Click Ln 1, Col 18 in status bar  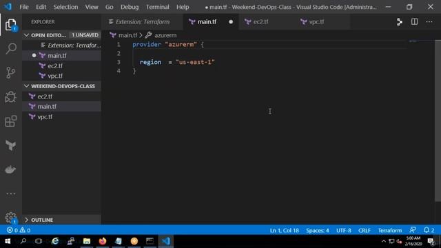[285, 230]
